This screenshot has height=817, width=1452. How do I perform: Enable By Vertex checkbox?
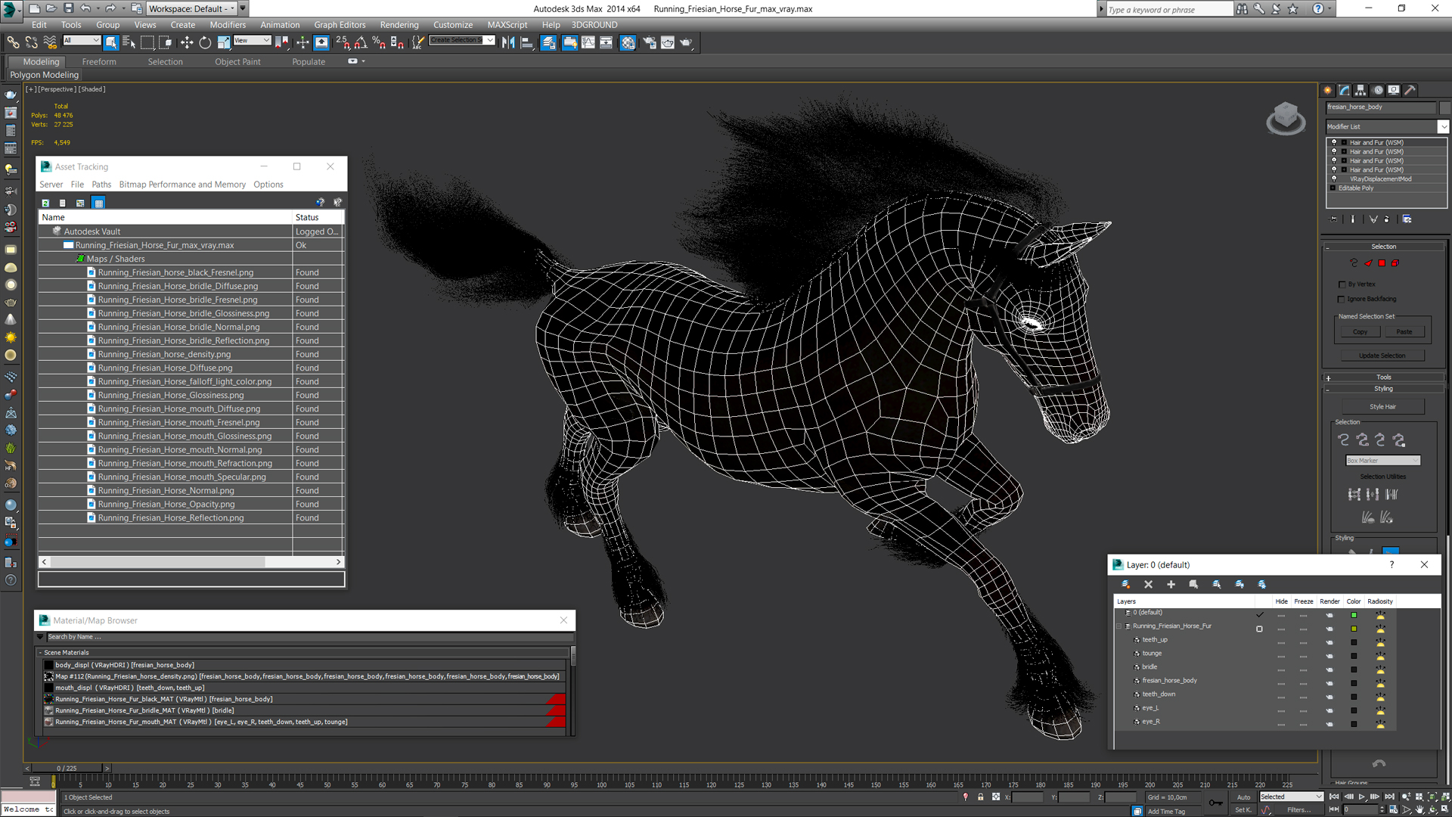click(x=1342, y=284)
